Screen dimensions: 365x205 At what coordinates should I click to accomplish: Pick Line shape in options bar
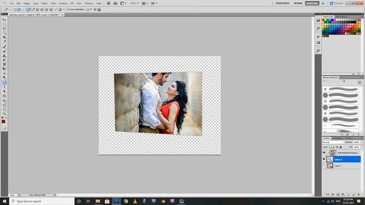pyautogui.click(x=55, y=10)
